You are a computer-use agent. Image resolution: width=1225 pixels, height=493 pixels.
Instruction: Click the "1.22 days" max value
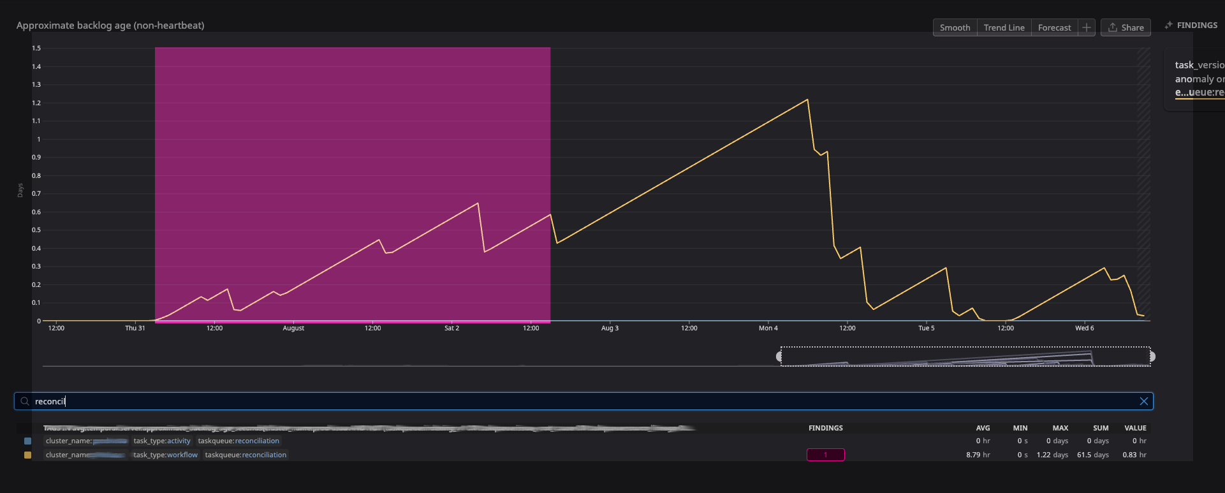[x=1052, y=455]
